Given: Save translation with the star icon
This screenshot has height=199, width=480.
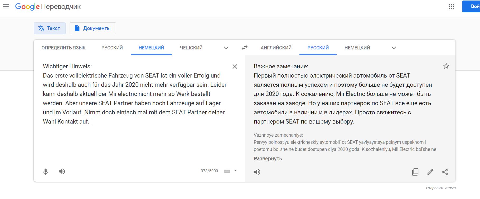Looking at the screenshot, I should pyautogui.click(x=446, y=66).
